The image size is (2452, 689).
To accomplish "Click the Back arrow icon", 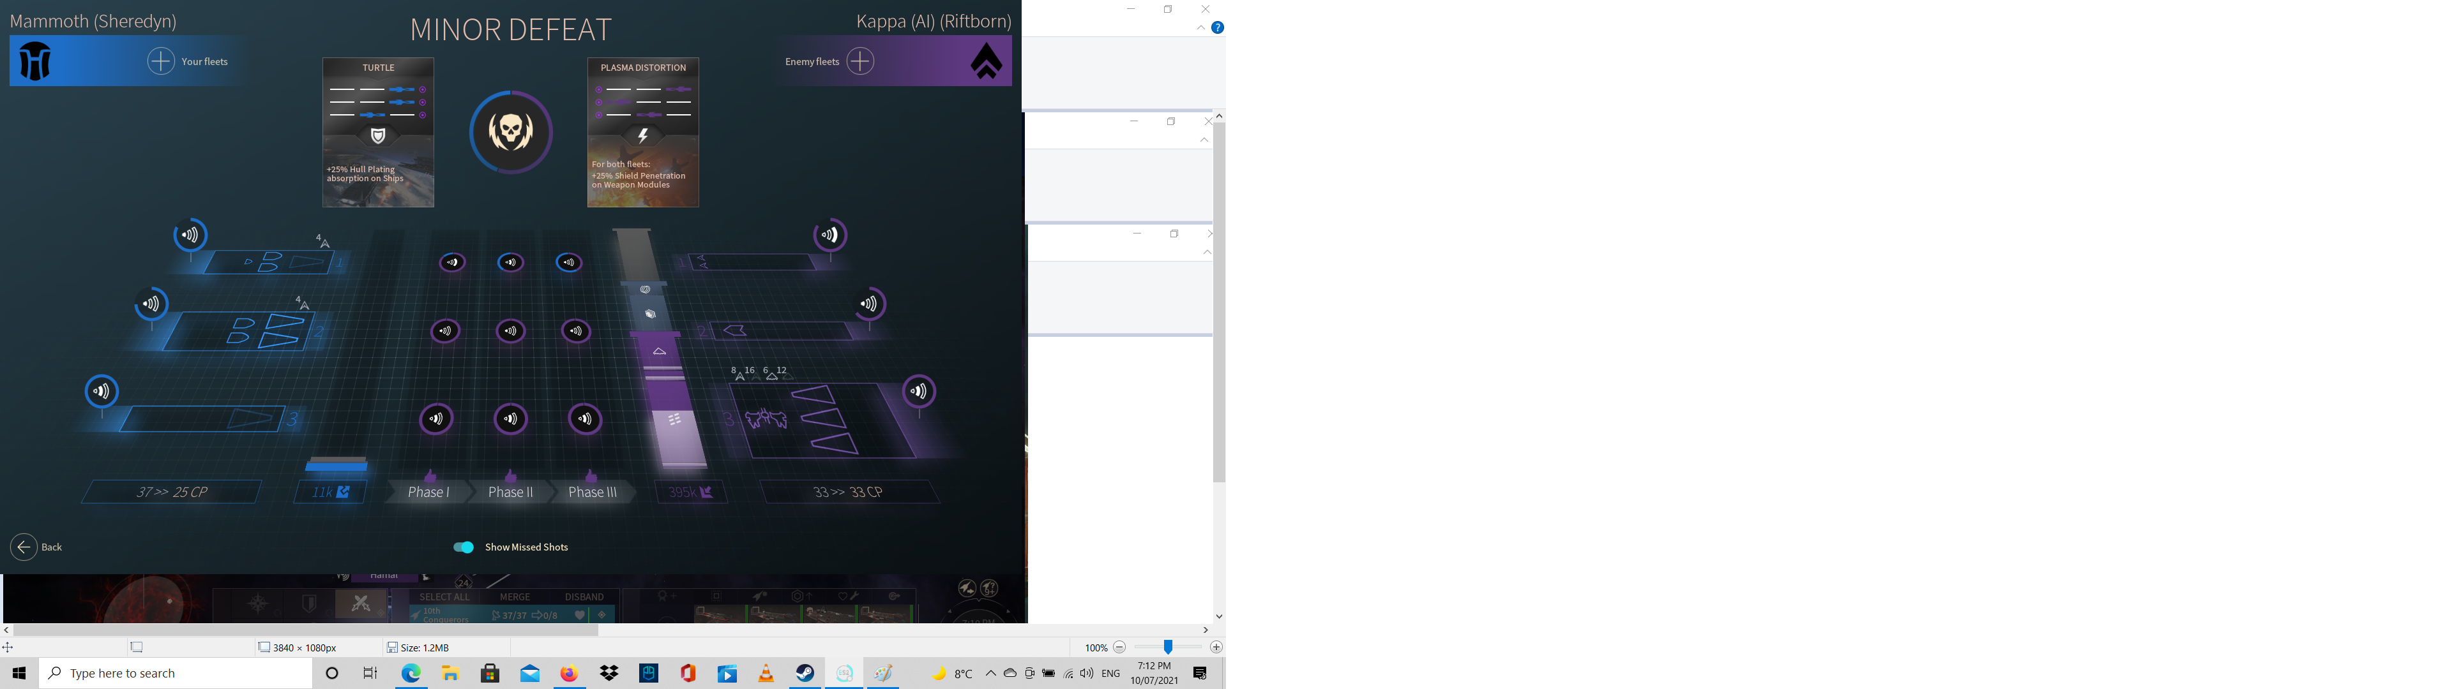I will point(24,547).
